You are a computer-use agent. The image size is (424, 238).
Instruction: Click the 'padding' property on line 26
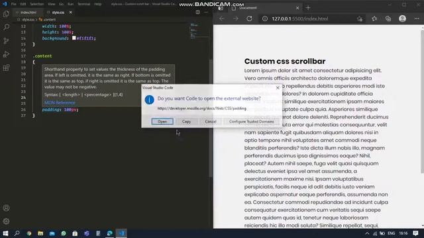[x=51, y=110]
